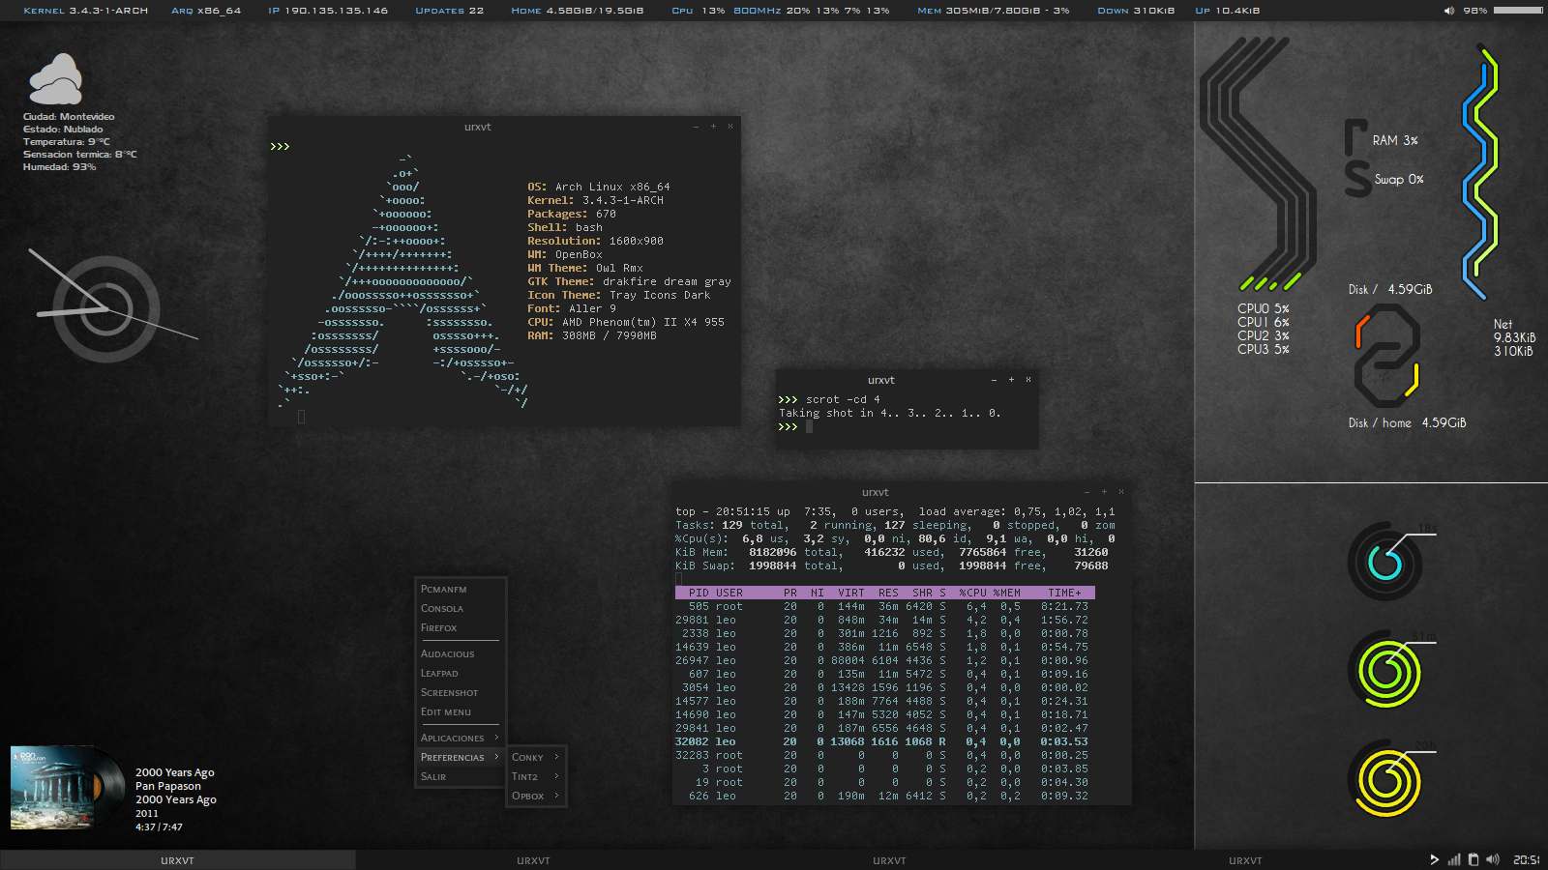Click the volume level bar in top panel
1548x870 pixels.
pos(1518,11)
